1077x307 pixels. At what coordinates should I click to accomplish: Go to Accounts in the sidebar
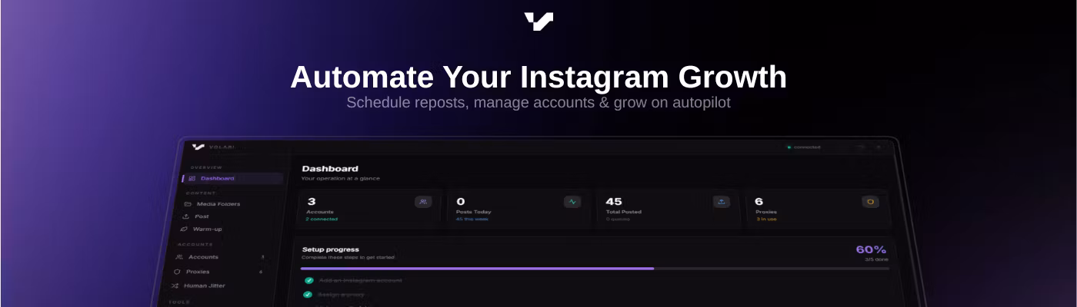203,257
